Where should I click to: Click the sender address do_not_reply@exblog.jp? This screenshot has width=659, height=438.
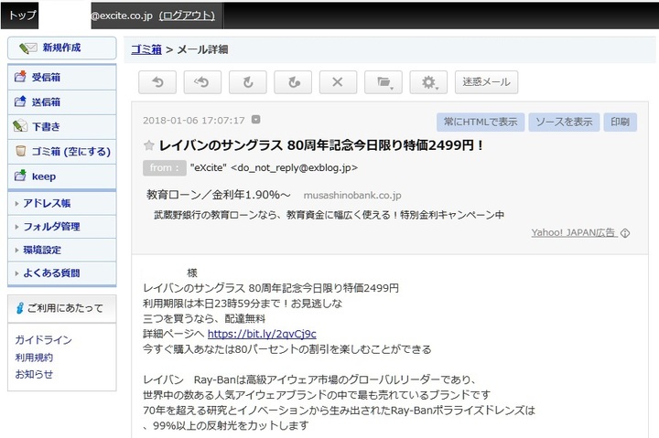[x=294, y=168]
